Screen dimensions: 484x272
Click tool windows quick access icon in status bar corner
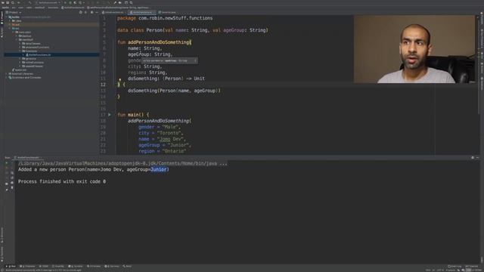pyautogui.click(x=2, y=270)
